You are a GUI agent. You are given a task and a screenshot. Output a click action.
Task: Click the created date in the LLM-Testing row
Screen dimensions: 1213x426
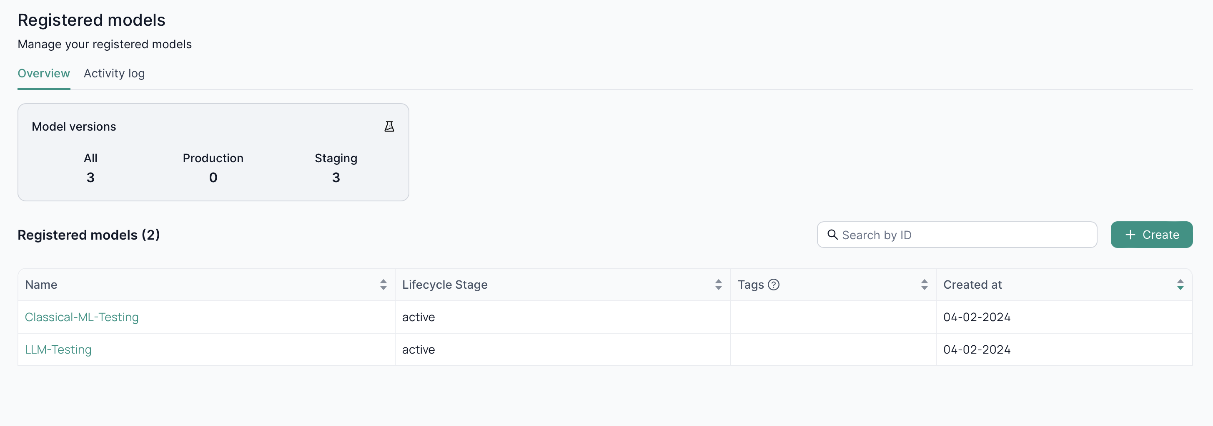(977, 349)
